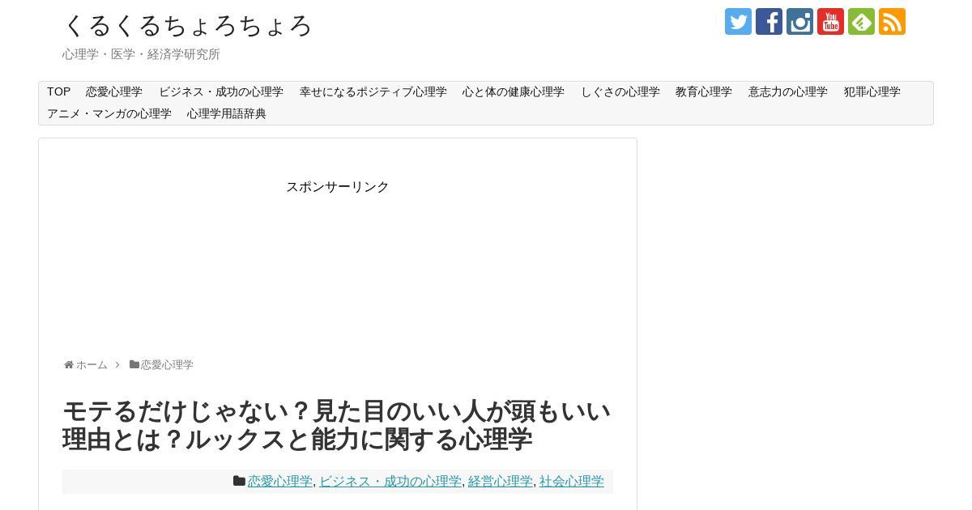This screenshot has width=972, height=510.
Task: Open アニメ・マンガの心理学 menu item
Action: pyautogui.click(x=109, y=114)
